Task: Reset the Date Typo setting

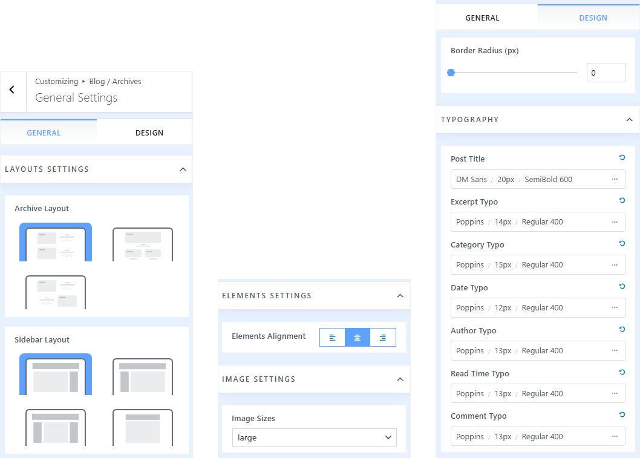Action: pyautogui.click(x=622, y=287)
